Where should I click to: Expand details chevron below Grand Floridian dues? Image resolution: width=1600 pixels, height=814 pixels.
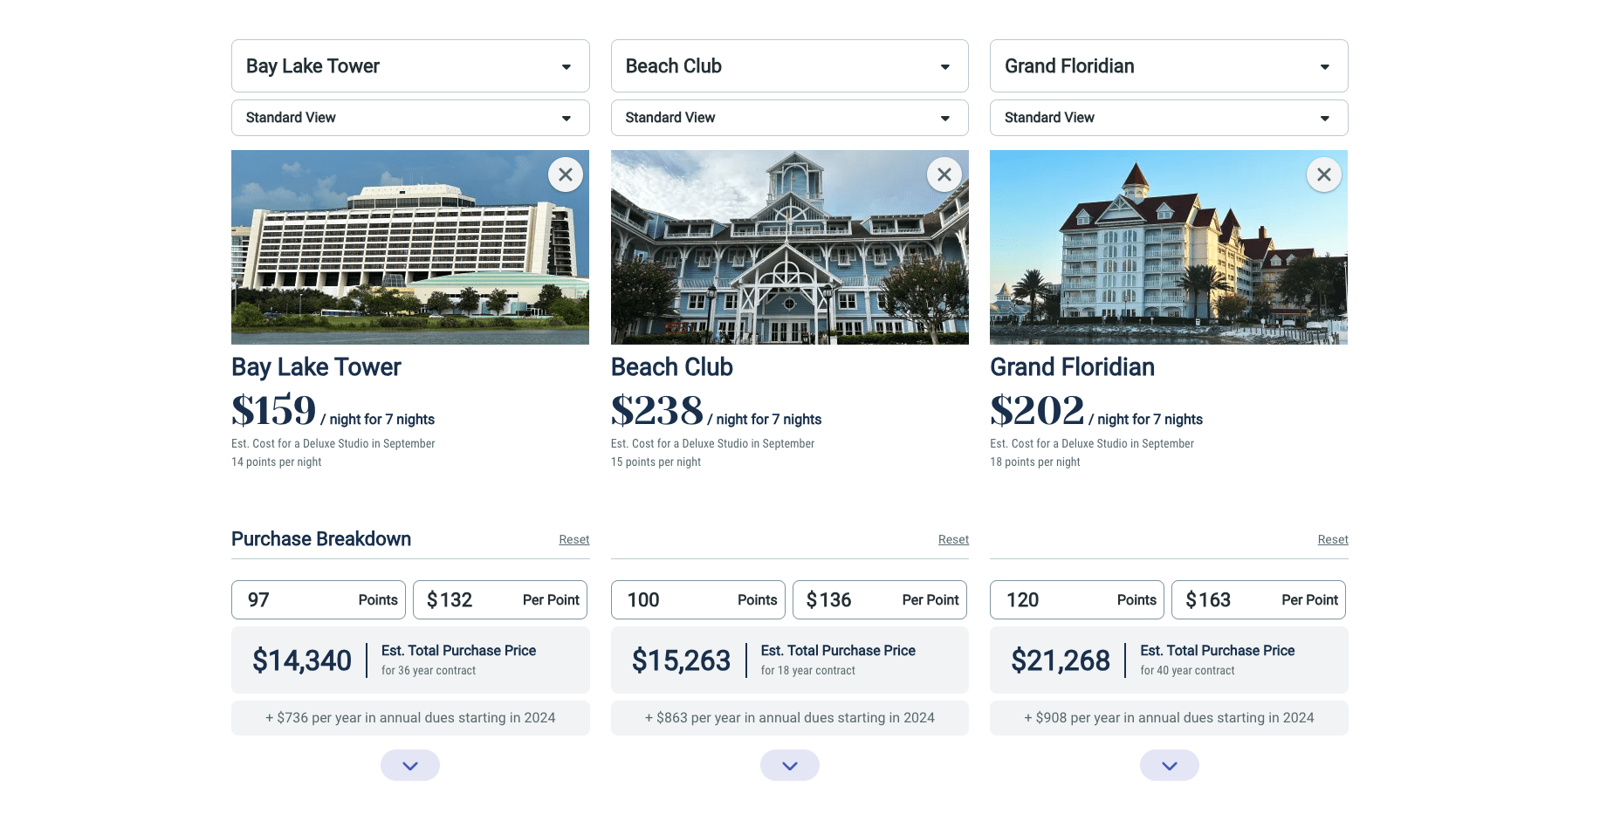1170,765
